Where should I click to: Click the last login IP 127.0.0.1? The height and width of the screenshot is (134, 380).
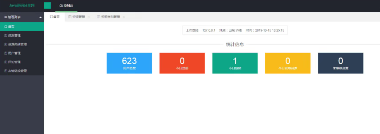click(209, 31)
